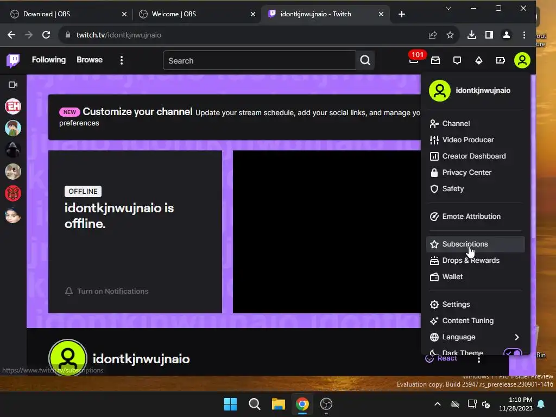Choose Emote Attribution menu item

pos(475,216)
